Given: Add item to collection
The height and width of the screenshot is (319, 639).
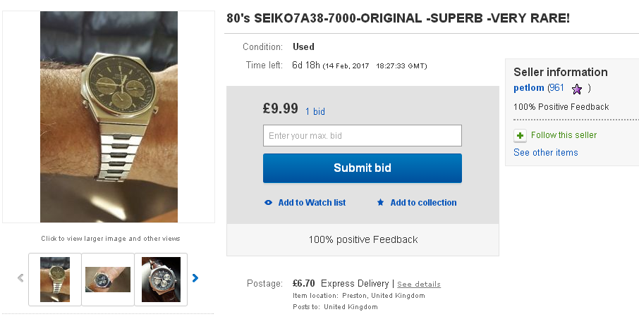Looking at the screenshot, I should [423, 203].
